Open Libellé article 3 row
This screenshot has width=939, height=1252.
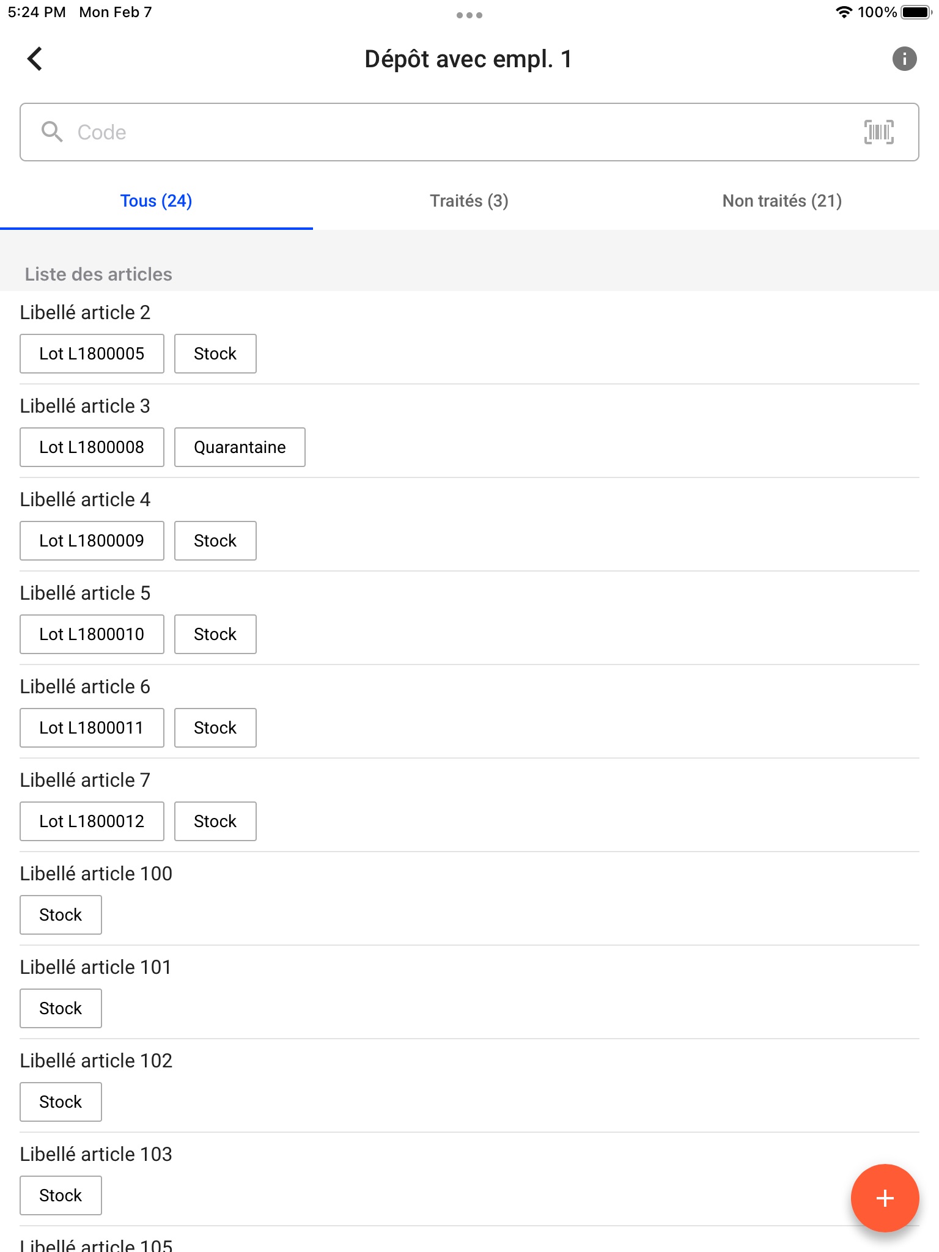[469, 431]
